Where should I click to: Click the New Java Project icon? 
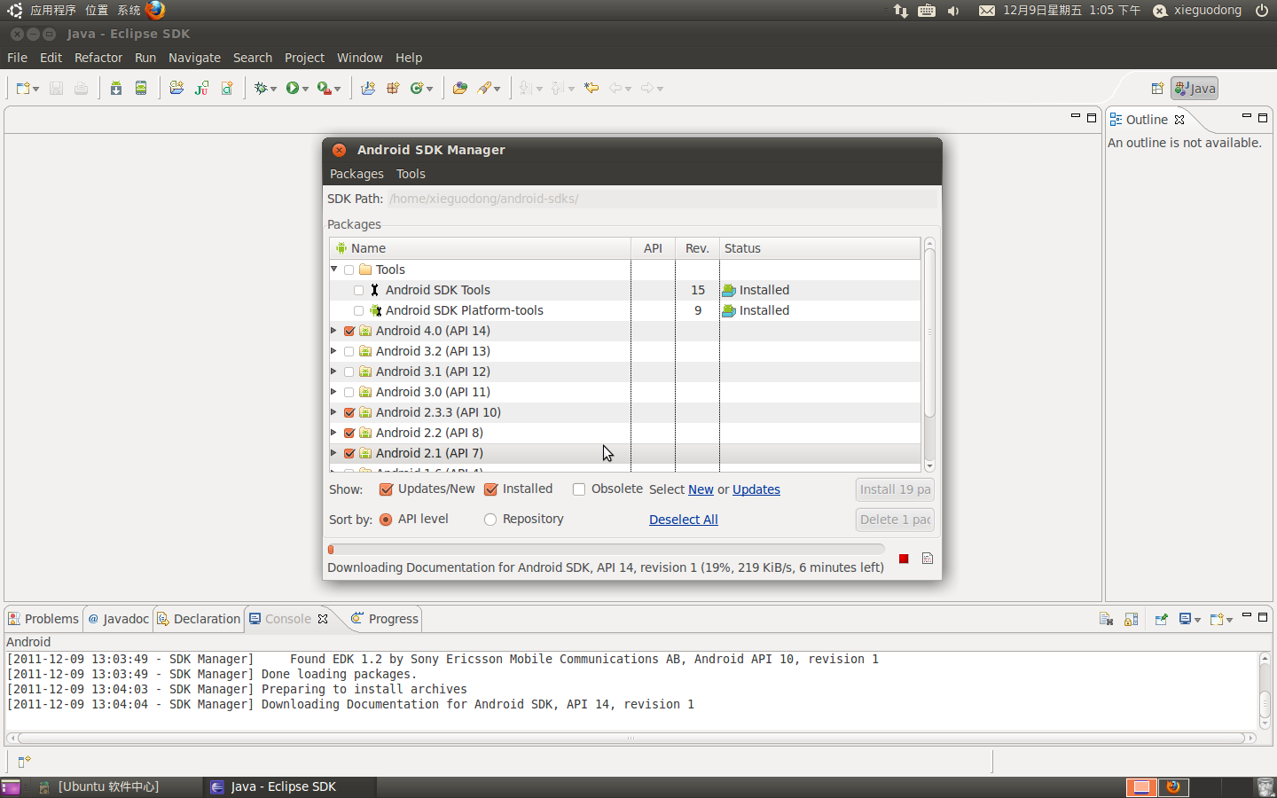(x=368, y=88)
